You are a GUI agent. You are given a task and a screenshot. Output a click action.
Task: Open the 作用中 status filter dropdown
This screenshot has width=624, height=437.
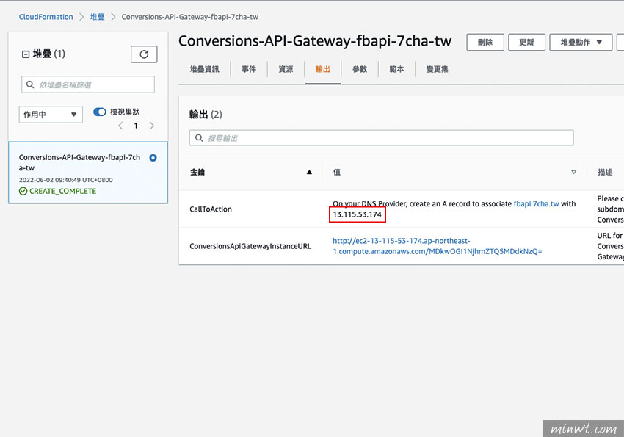(51, 115)
